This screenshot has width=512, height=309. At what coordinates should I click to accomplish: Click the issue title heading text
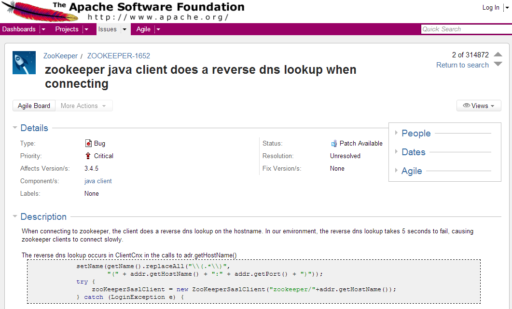pyautogui.click(x=200, y=77)
